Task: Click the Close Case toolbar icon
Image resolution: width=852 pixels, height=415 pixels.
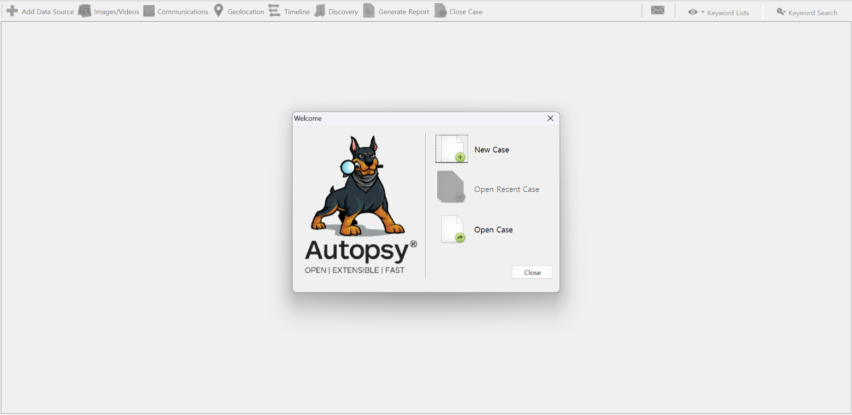Action: tap(441, 11)
